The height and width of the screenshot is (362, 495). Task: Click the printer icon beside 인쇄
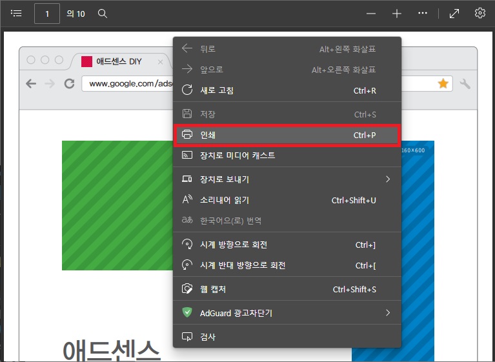pos(187,134)
